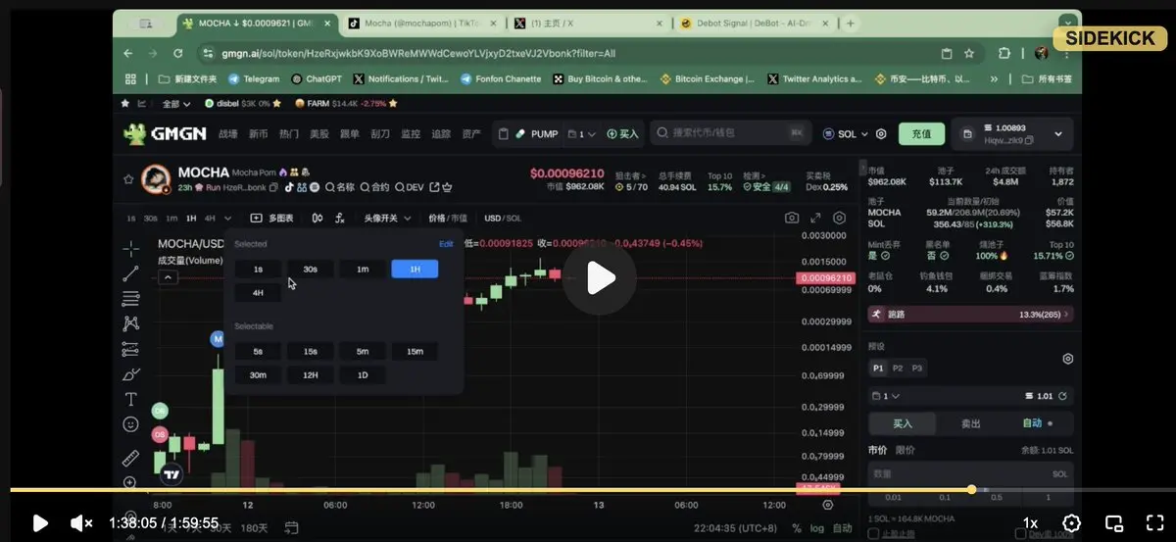Open chart settings hexagon gear icon
Image resolution: width=1176 pixels, height=542 pixels.
point(839,218)
